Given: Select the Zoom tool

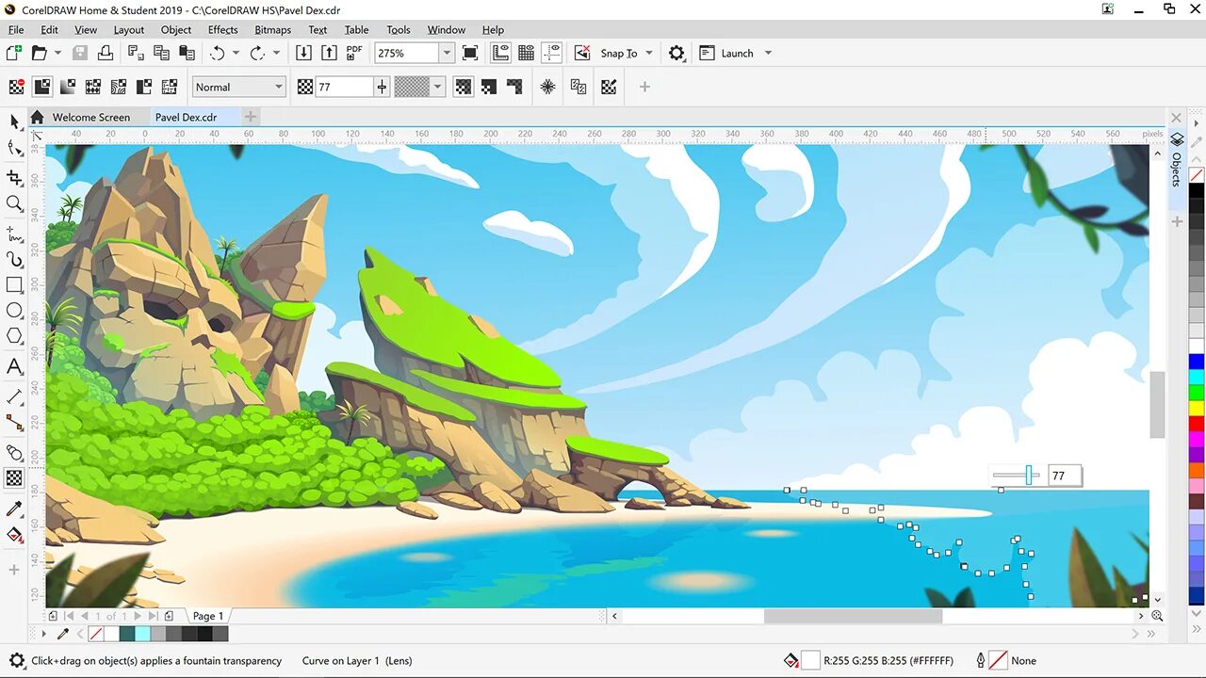Looking at the screenshot, I should 13,203.
